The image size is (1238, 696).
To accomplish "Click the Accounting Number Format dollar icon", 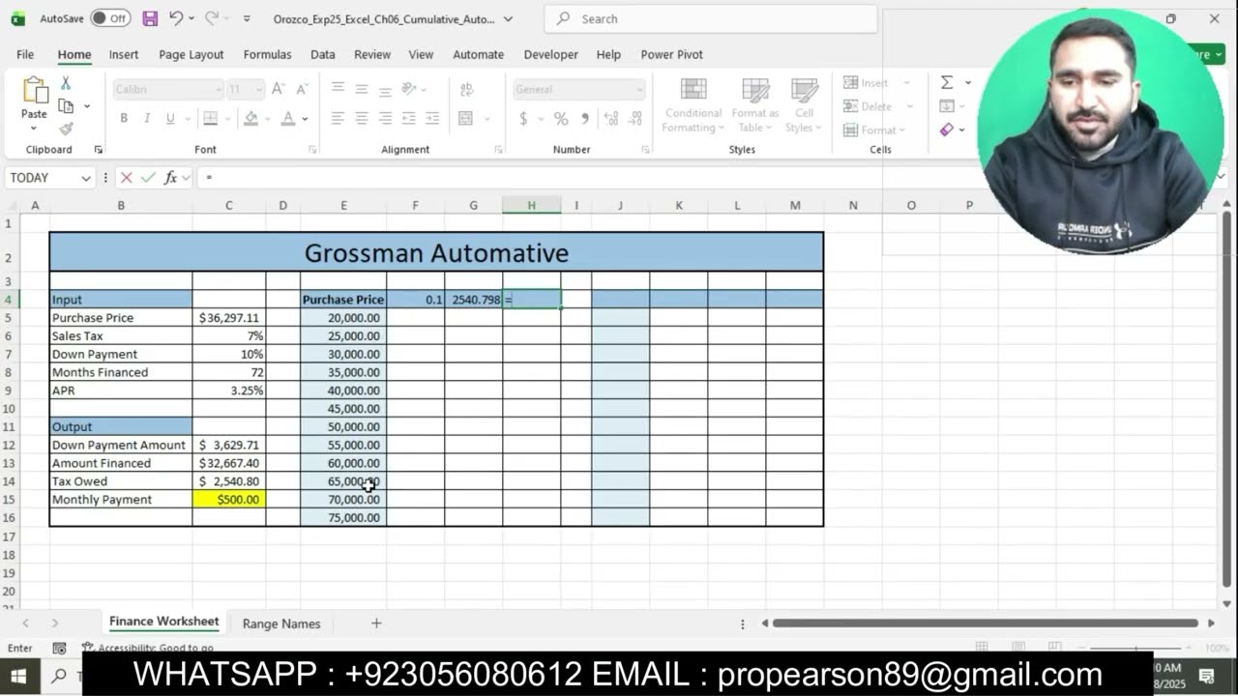I will coord(523,118).
